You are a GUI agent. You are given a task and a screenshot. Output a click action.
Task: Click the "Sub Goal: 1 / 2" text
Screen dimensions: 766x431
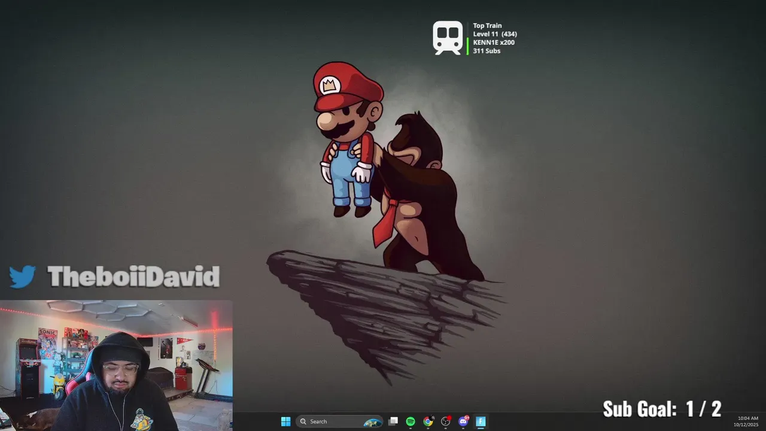(x=662, y=409)
